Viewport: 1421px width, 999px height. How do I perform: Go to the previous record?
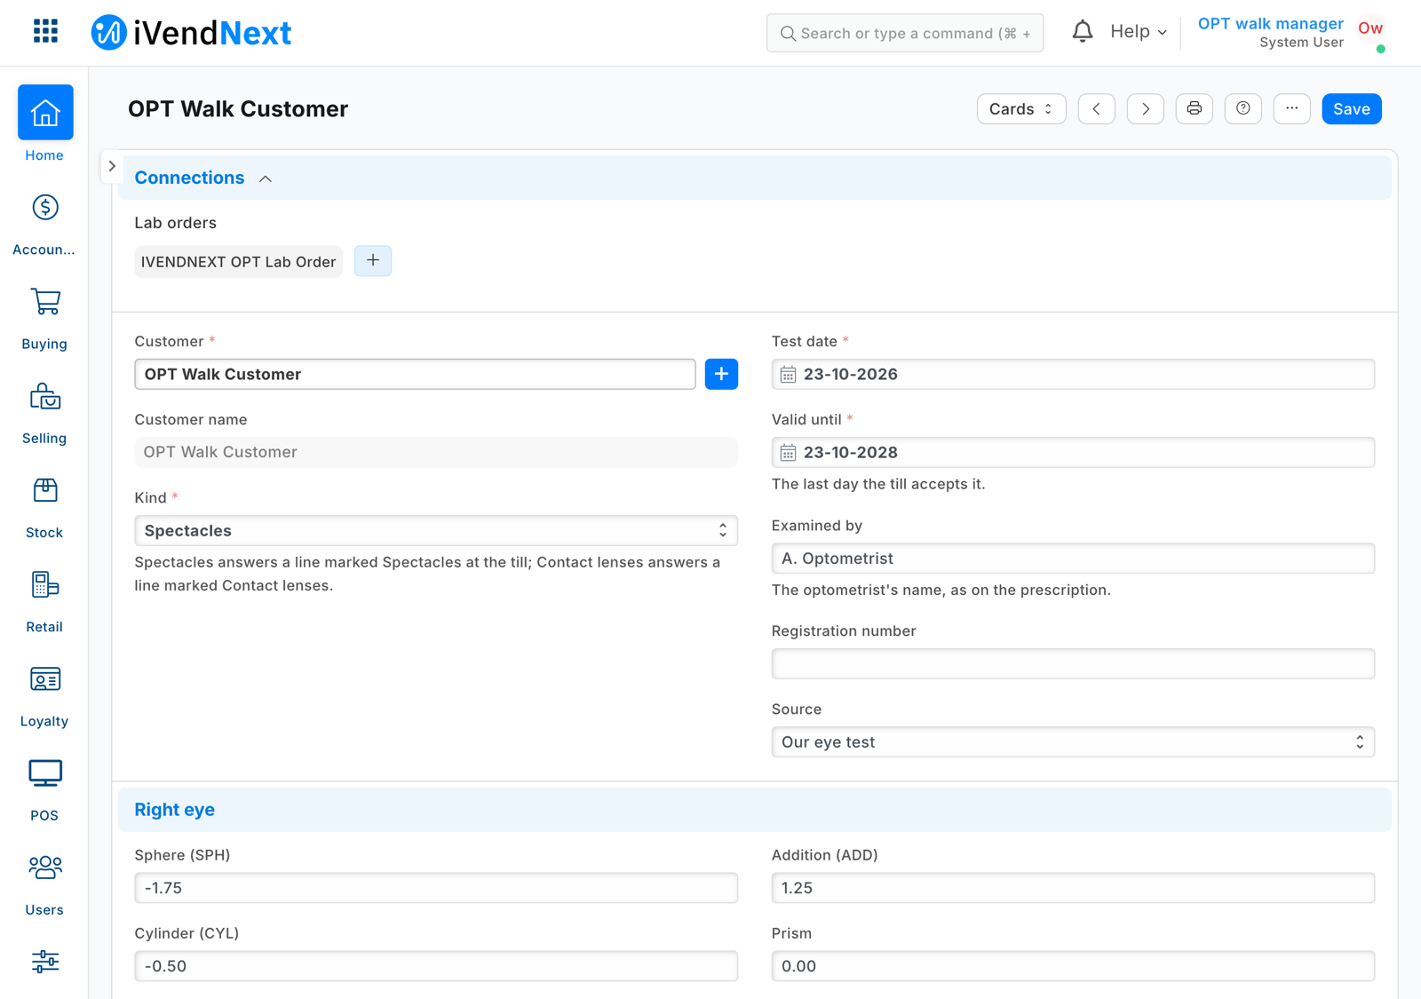1096,108
